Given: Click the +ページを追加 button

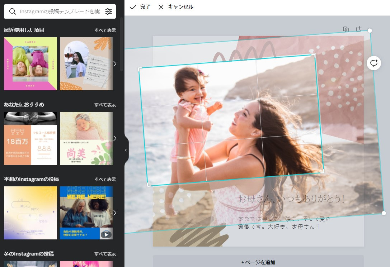Looking at the screenshot, I should 258,262.
